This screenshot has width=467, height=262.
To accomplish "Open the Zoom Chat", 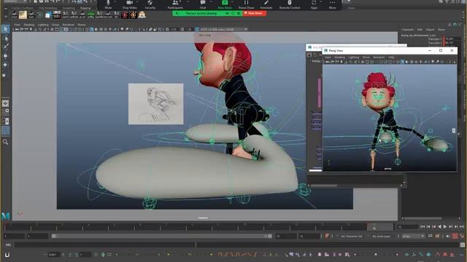I will [203, 4].
